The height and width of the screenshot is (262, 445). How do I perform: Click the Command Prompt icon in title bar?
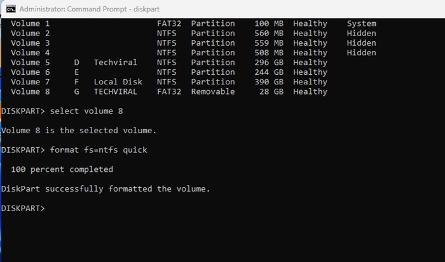click(11, 10)
